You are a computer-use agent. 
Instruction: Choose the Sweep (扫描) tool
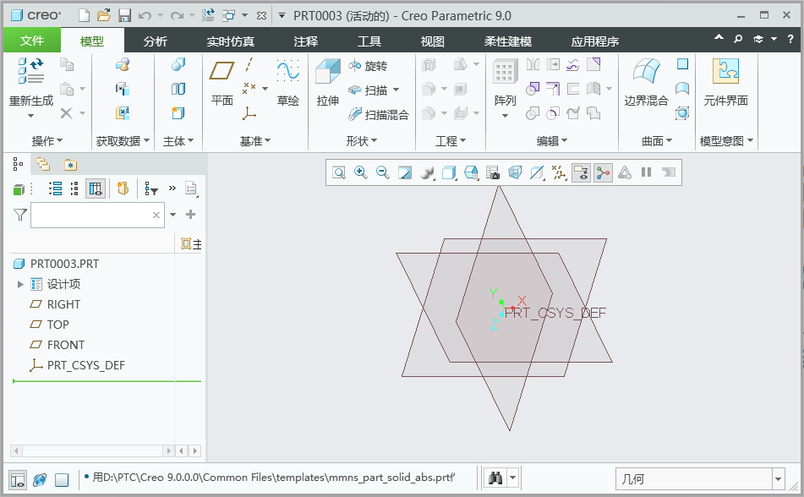368,90
